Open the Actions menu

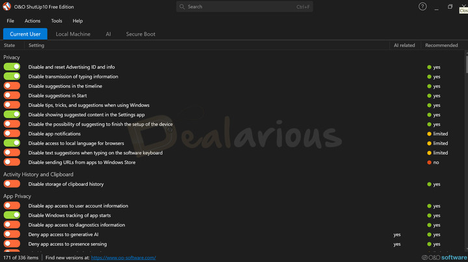[x=32, y=21]
